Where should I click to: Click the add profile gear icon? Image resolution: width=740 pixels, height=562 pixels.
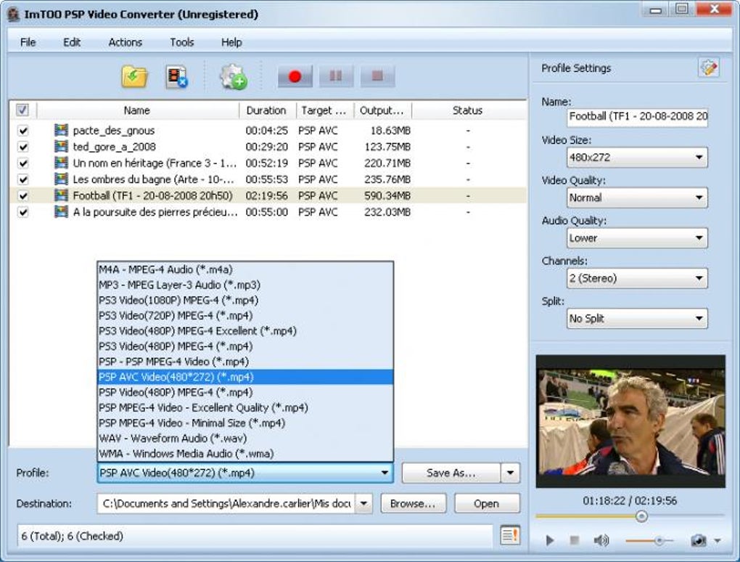coord(234,76)
